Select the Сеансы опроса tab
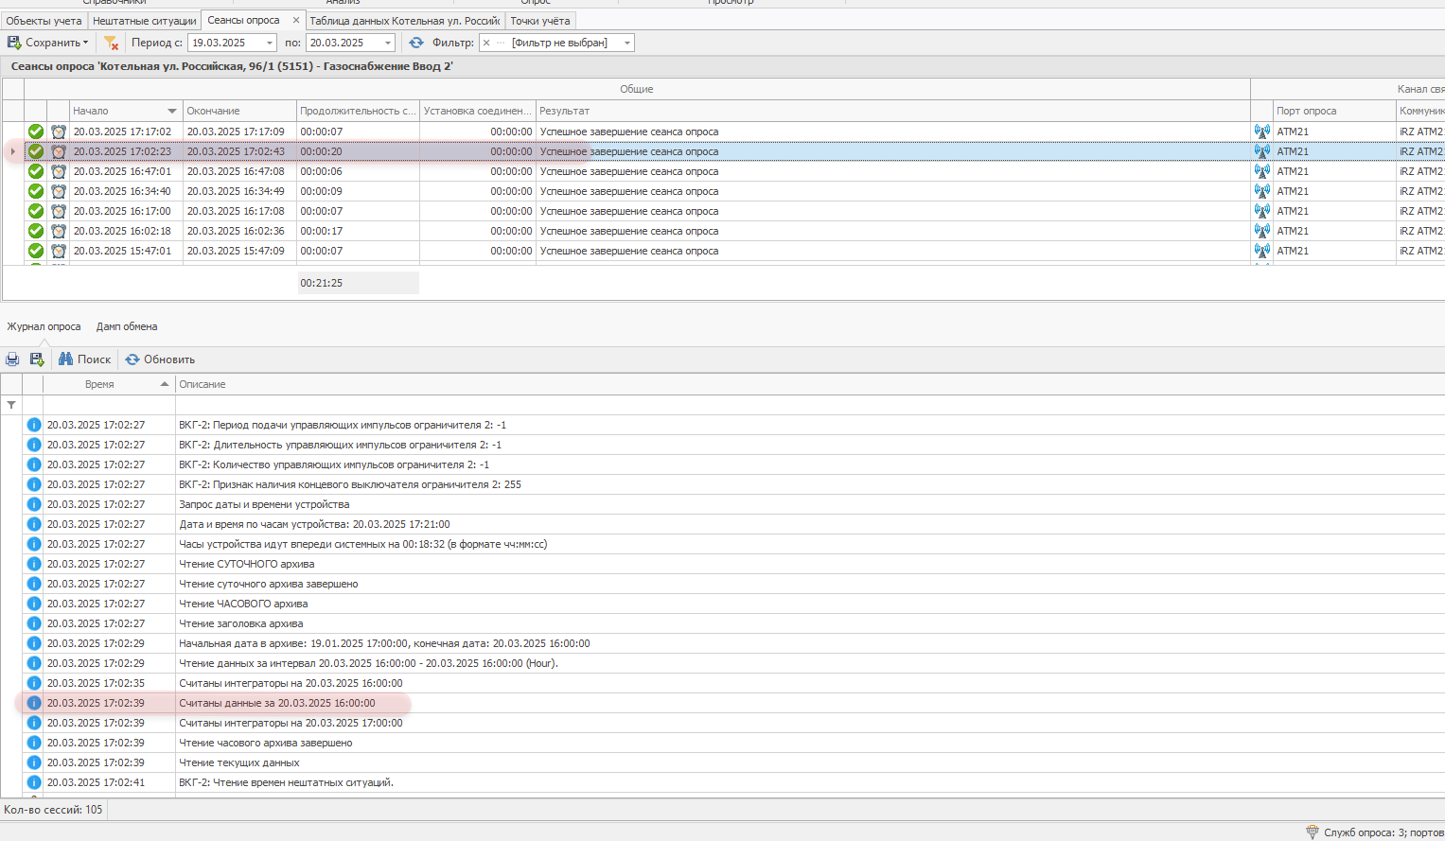This screenshot has width=1445, height=841. [244, 20]
